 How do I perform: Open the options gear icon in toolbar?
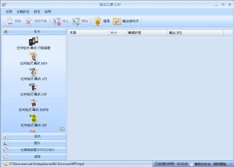tap(98, 21)
